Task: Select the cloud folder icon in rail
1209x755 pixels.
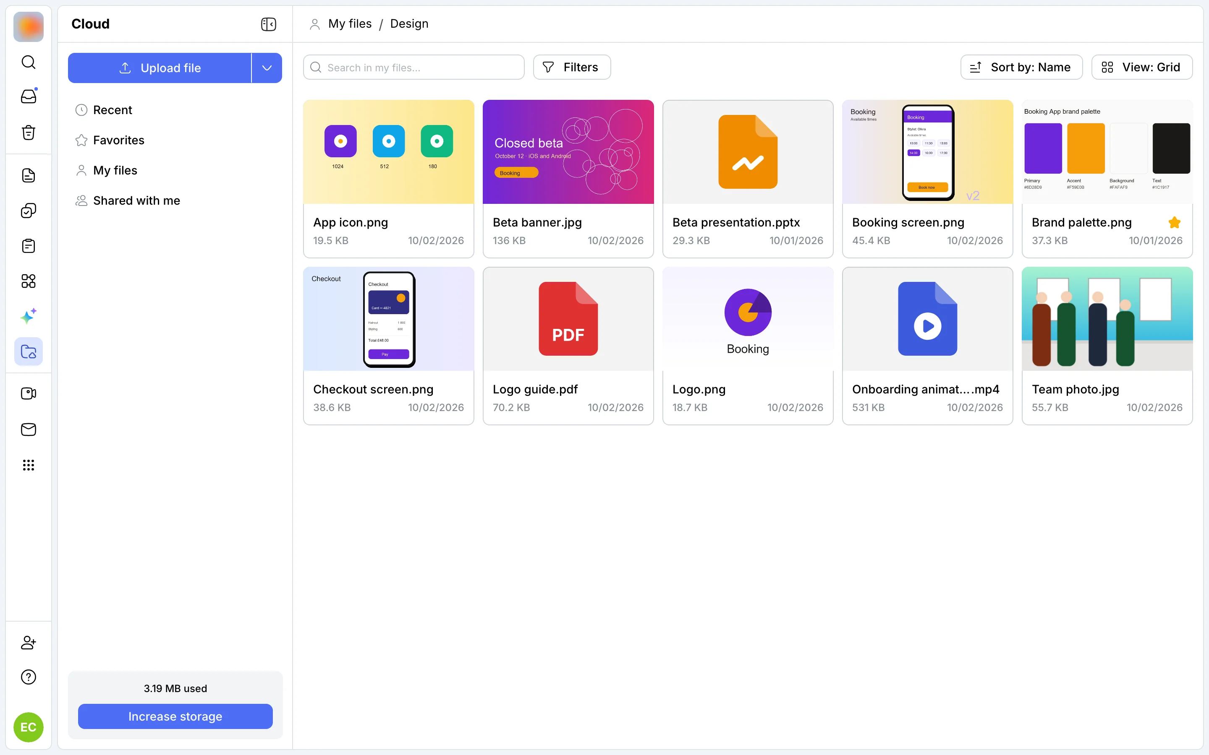Action: [29, 351]
